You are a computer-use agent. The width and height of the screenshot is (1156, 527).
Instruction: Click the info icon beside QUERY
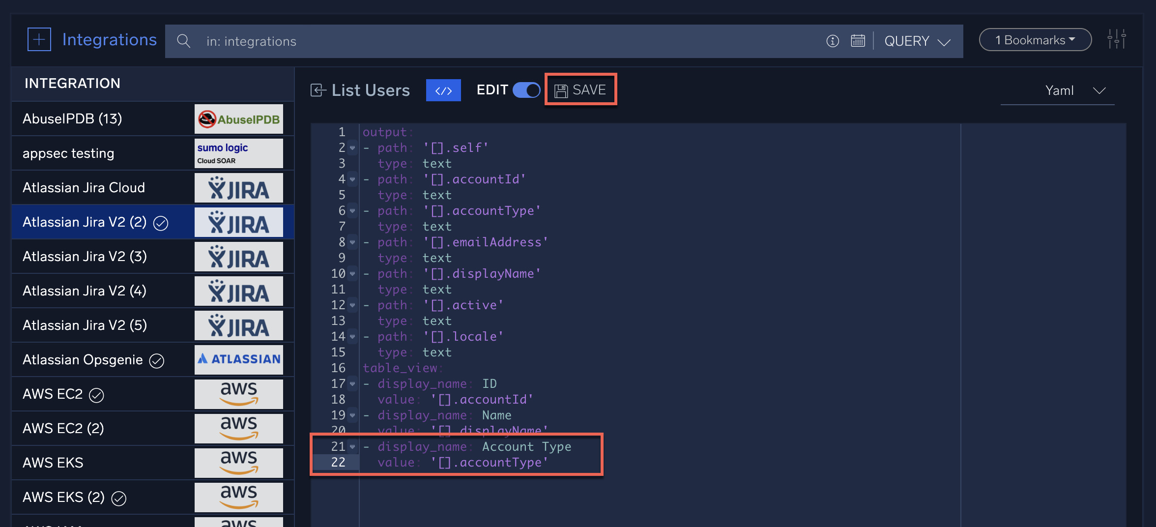[x=833, y=41]
